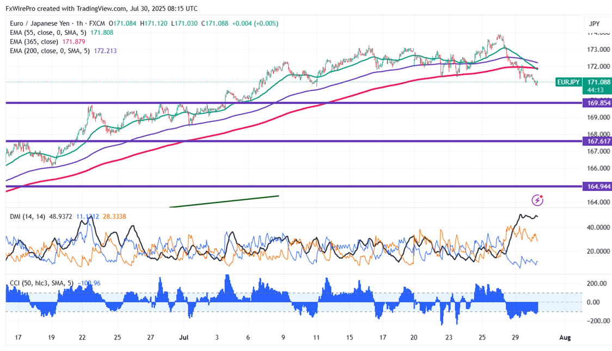The image size is (612, 351).
Task: Click the Jul label on time axis
Action: coord(183,337)
